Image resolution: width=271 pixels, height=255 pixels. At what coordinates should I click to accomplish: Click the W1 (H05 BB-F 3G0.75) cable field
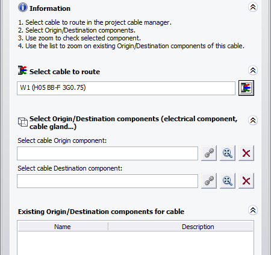tap(126, 88)
